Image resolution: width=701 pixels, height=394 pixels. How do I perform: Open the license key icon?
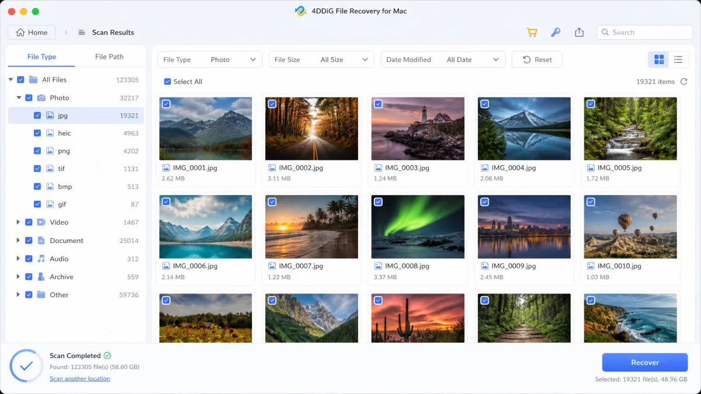(x=556, y=33)
